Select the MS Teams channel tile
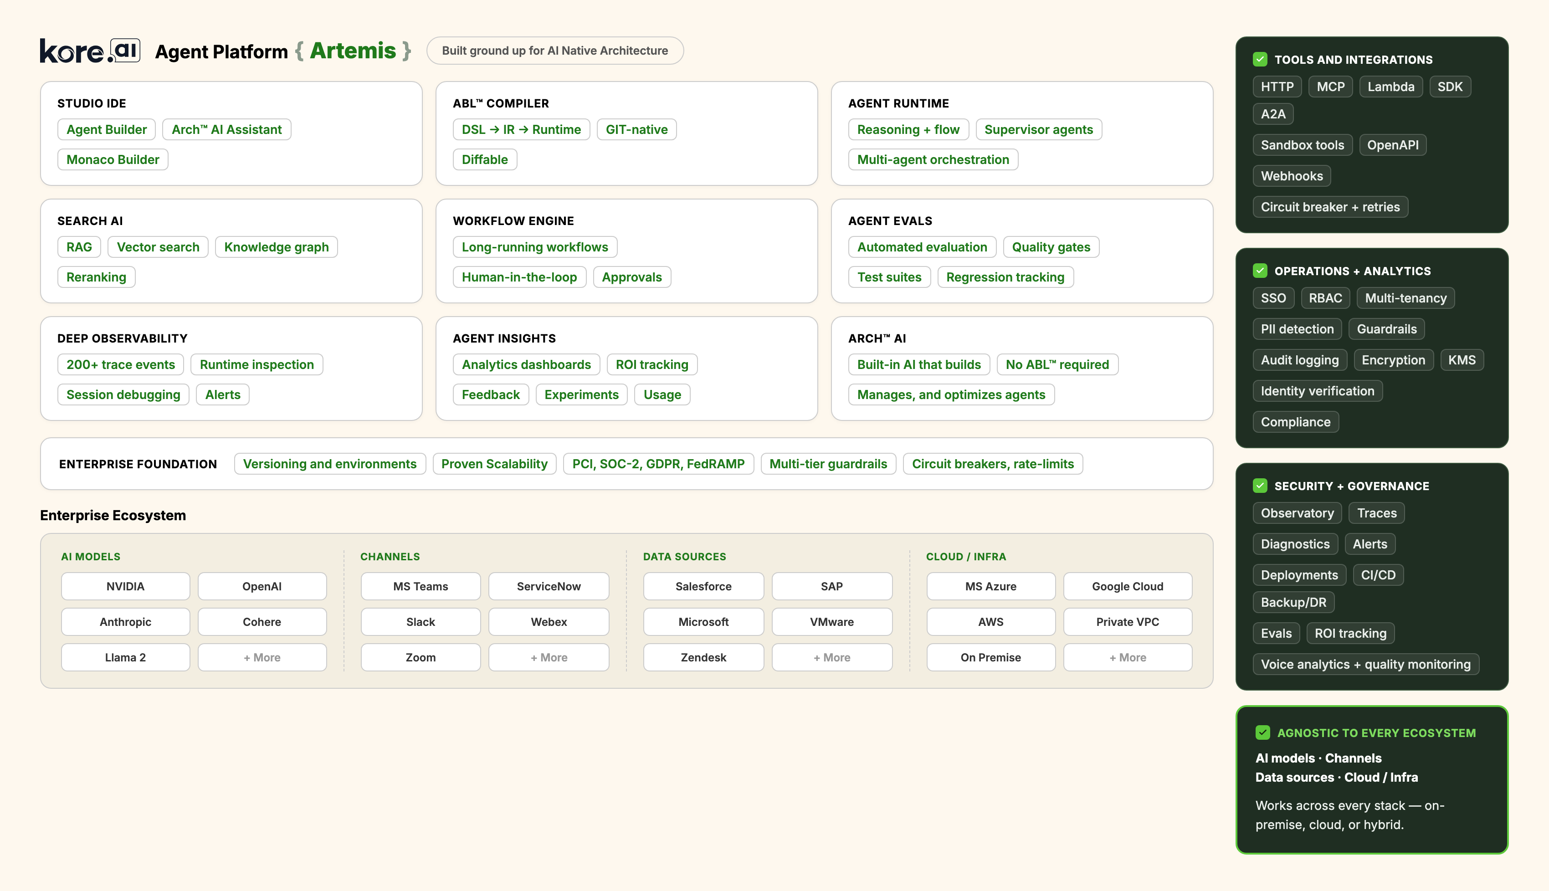 point(421,586)
